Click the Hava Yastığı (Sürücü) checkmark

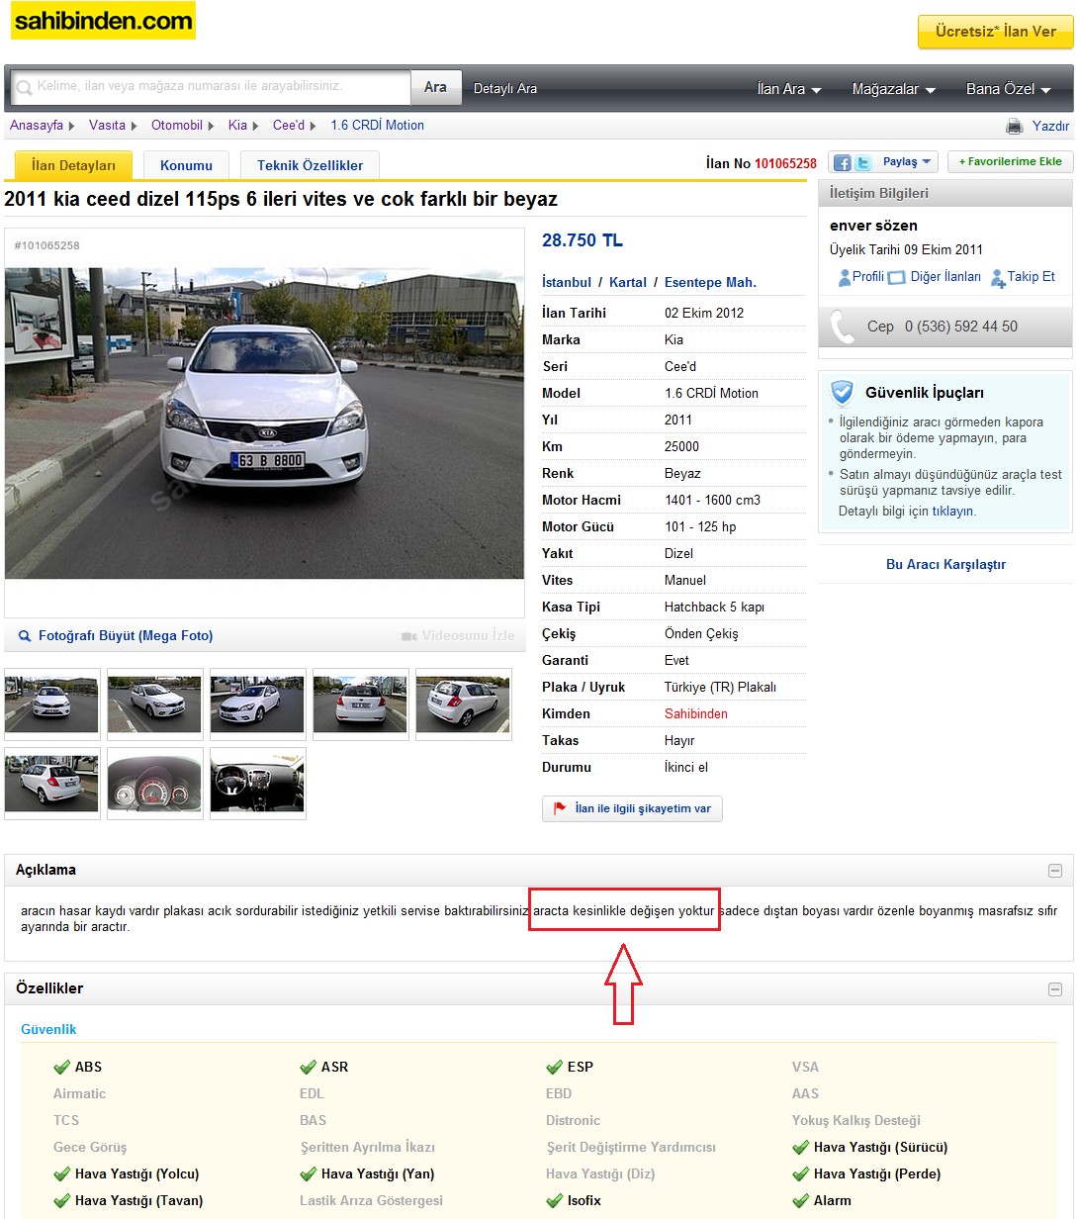tap(801, 1148)
